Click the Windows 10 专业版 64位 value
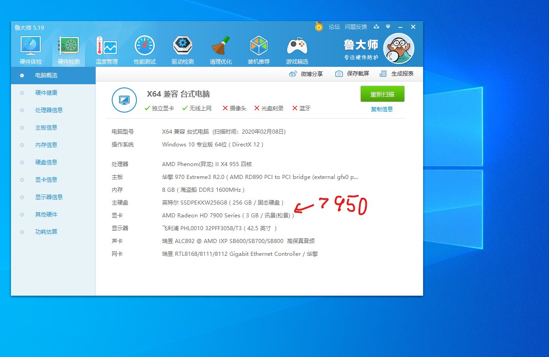 pos(212,145)
